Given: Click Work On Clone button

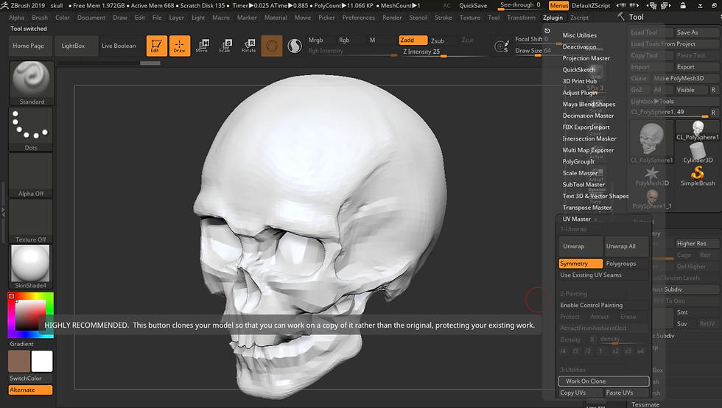Looking at the screenshot, I should tap(603, 381).
